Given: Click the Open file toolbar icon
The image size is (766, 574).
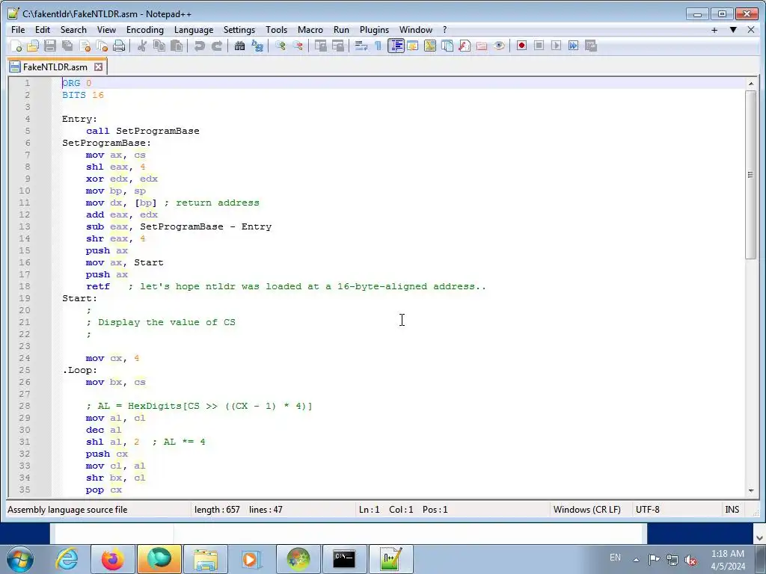Looking at the screenshot, I should [33, 46].
